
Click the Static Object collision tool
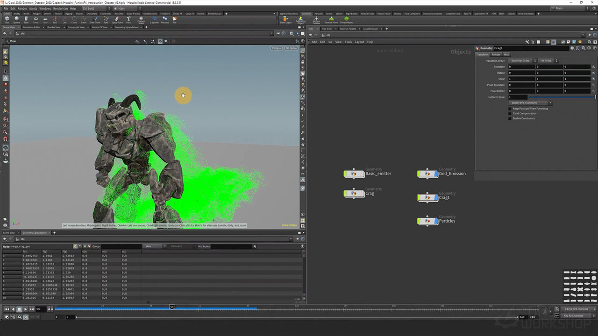(285, 20)
